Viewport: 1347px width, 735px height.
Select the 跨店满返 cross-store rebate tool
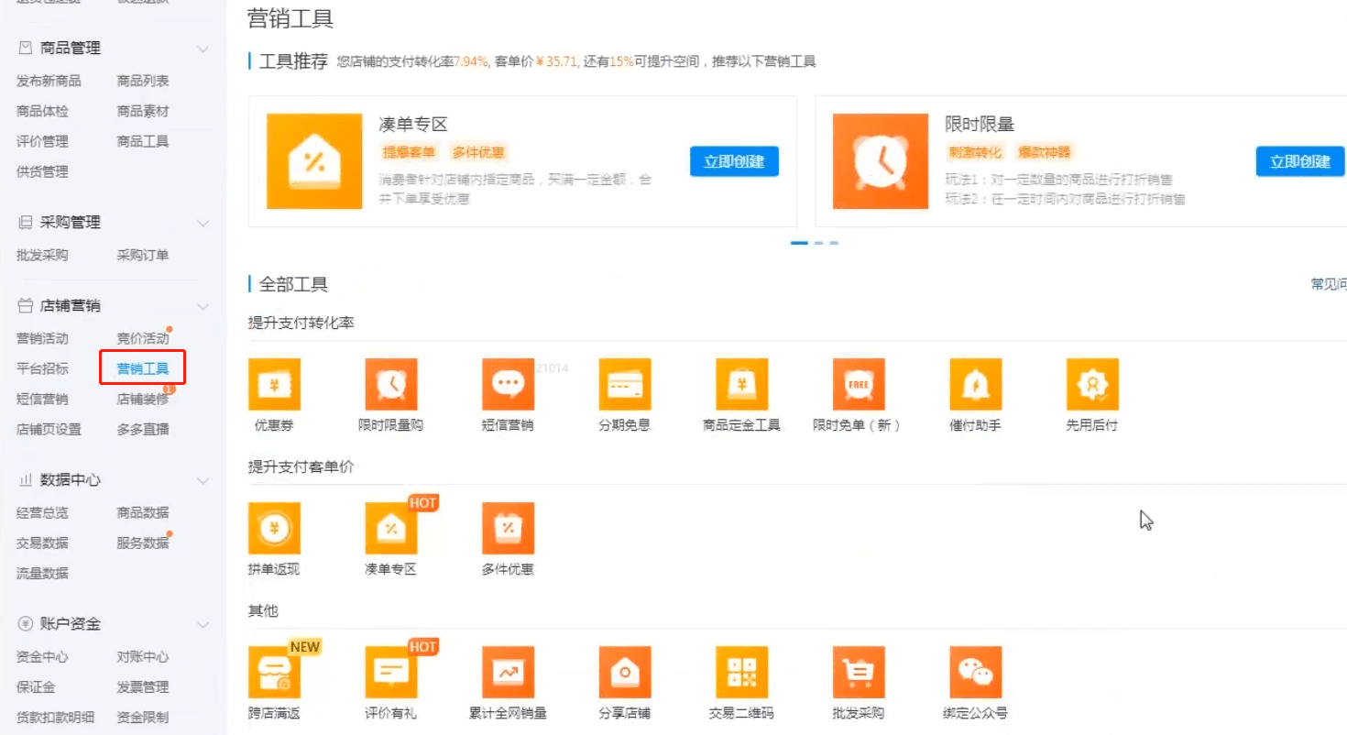coord(273,672)
